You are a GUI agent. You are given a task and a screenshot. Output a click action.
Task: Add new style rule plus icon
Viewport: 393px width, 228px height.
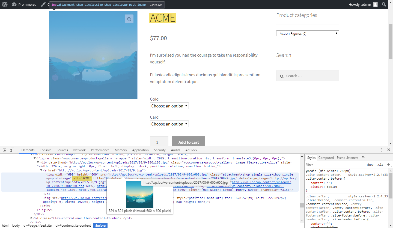pyautogui.click(x=389, y=165)
